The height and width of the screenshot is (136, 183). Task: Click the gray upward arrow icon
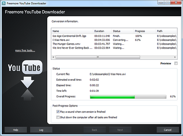tap(27, 95)
